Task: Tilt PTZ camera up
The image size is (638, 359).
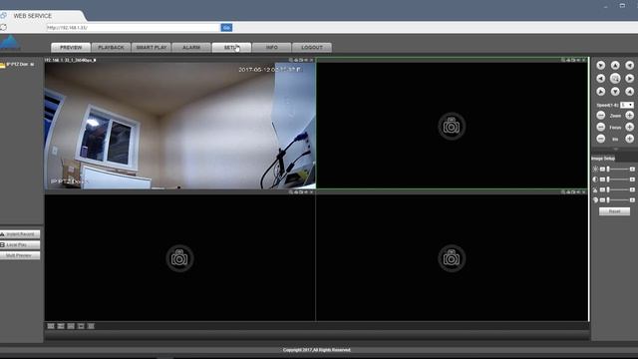Action: pyautogui.click(x=615, y=65)
